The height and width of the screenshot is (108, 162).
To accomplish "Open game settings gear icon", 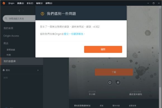I will click(x=110, y=82).
